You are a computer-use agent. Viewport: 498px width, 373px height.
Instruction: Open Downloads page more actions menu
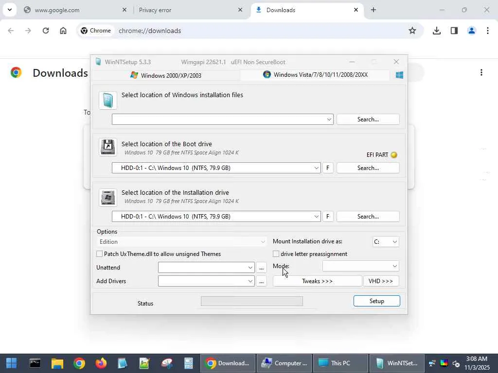[481, 73]
